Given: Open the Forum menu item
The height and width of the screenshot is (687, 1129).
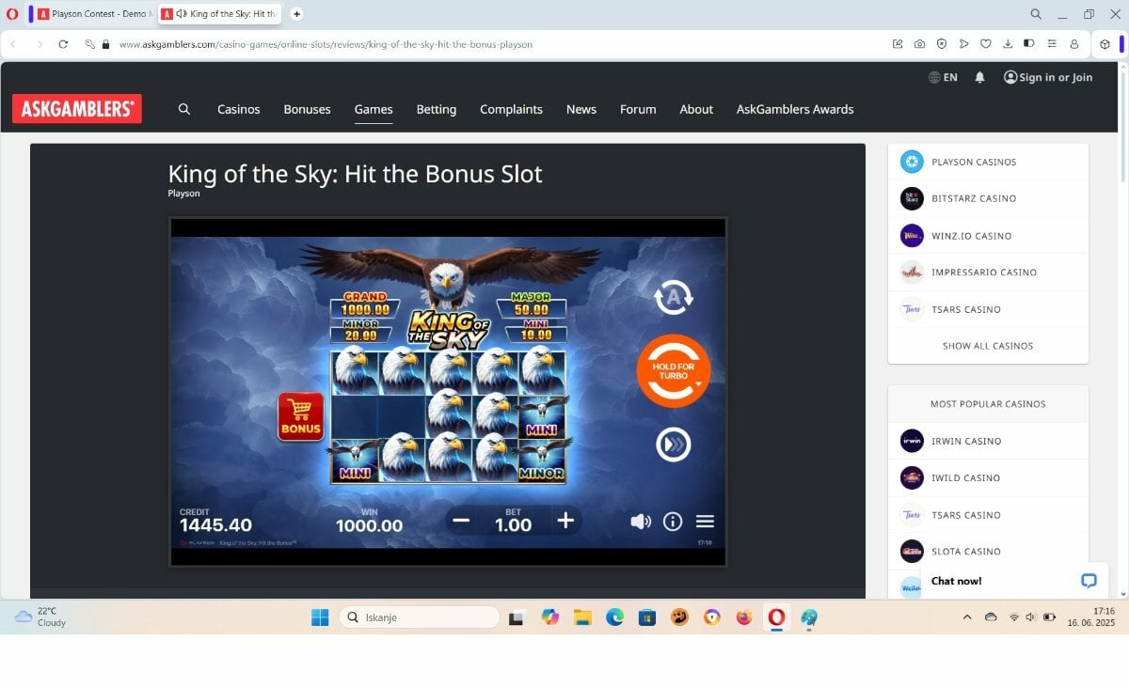Looking at the screenshot, I should click(638, 109).
